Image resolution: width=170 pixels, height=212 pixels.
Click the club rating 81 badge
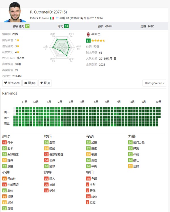point(88,41)
